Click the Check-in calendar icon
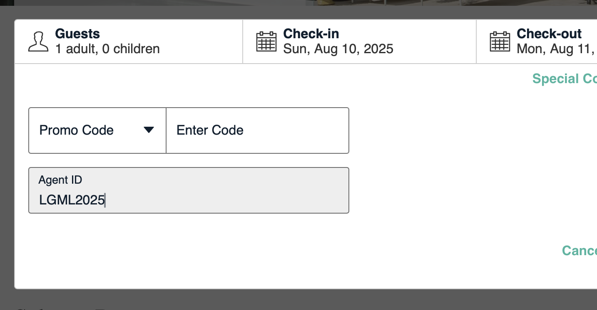597x310 pixels. coord(266,42)
